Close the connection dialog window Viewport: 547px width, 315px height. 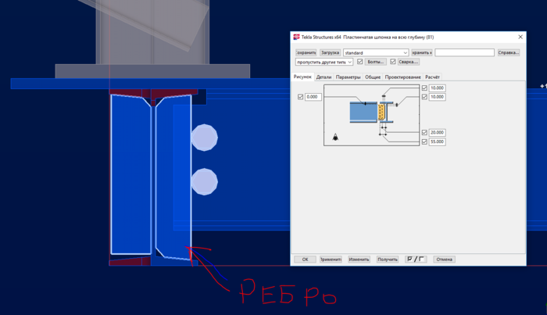(x=520, y=37)
